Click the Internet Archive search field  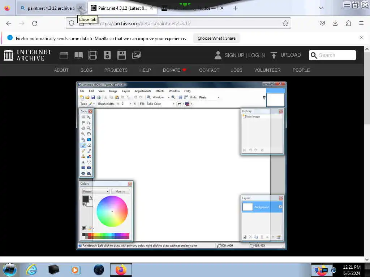click(332, 55)
